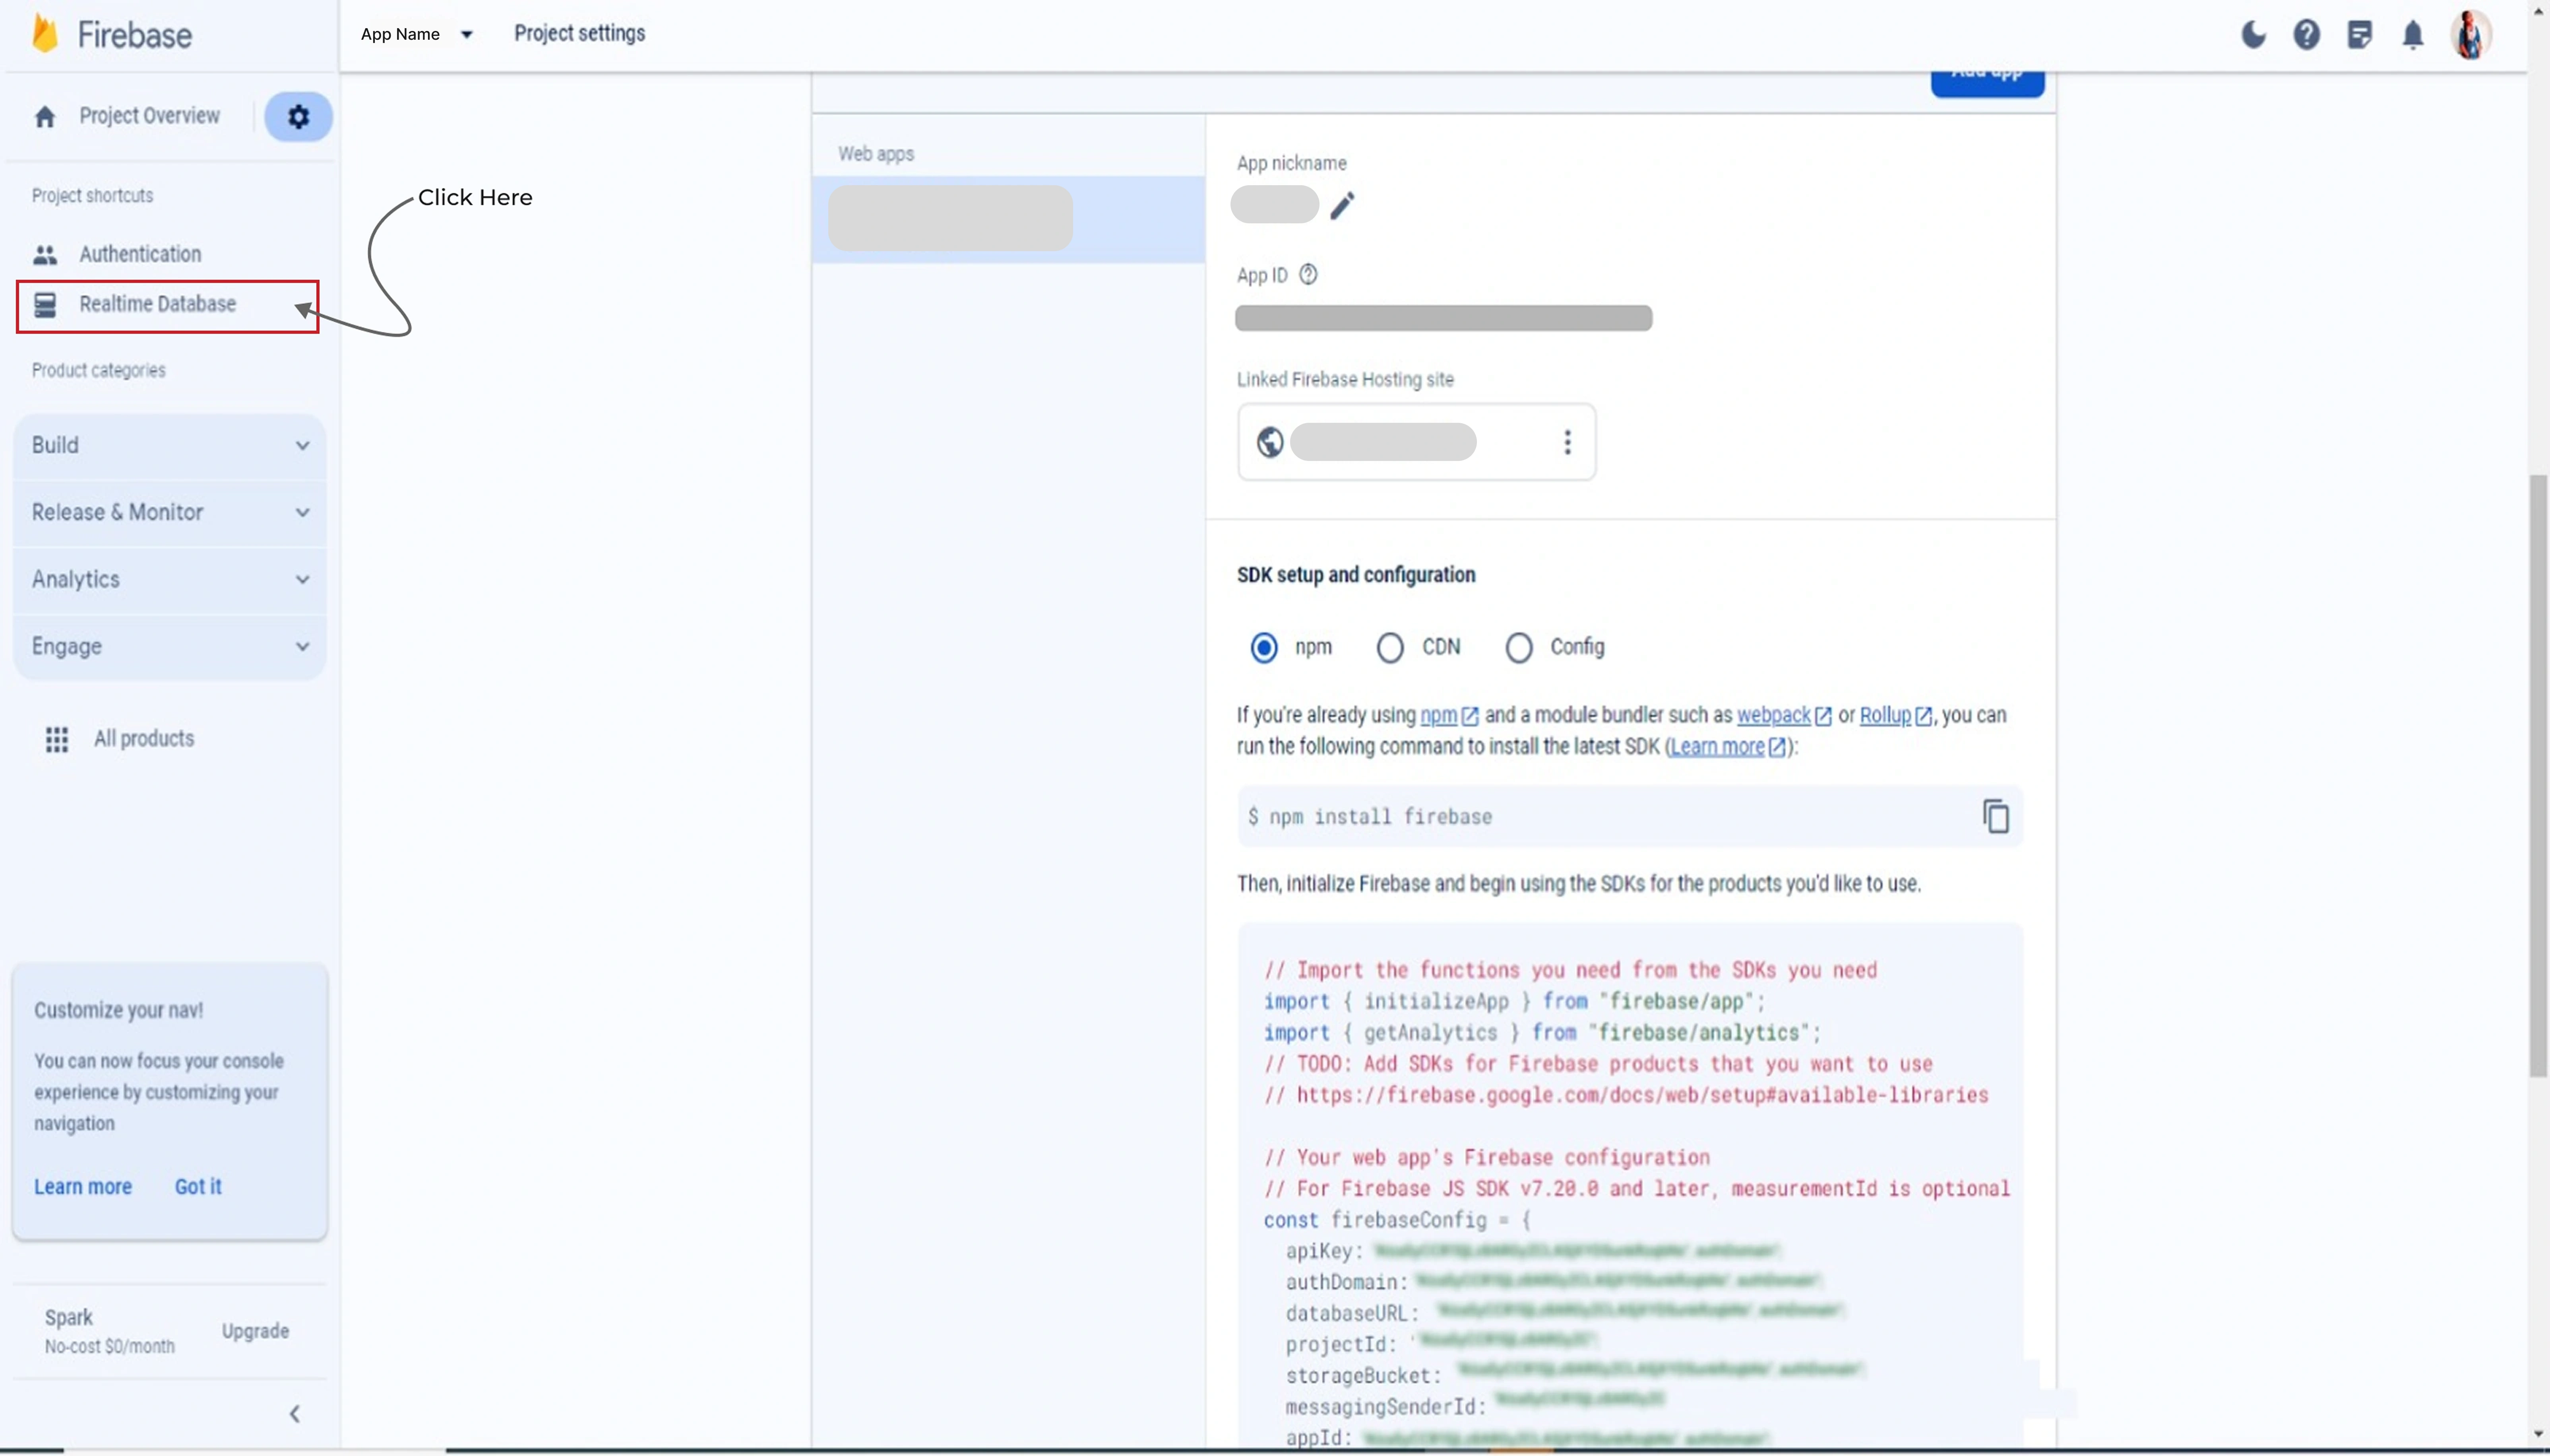Expand the Build category
This screenshot has height=1456, width=2550.
click(170, 446)
